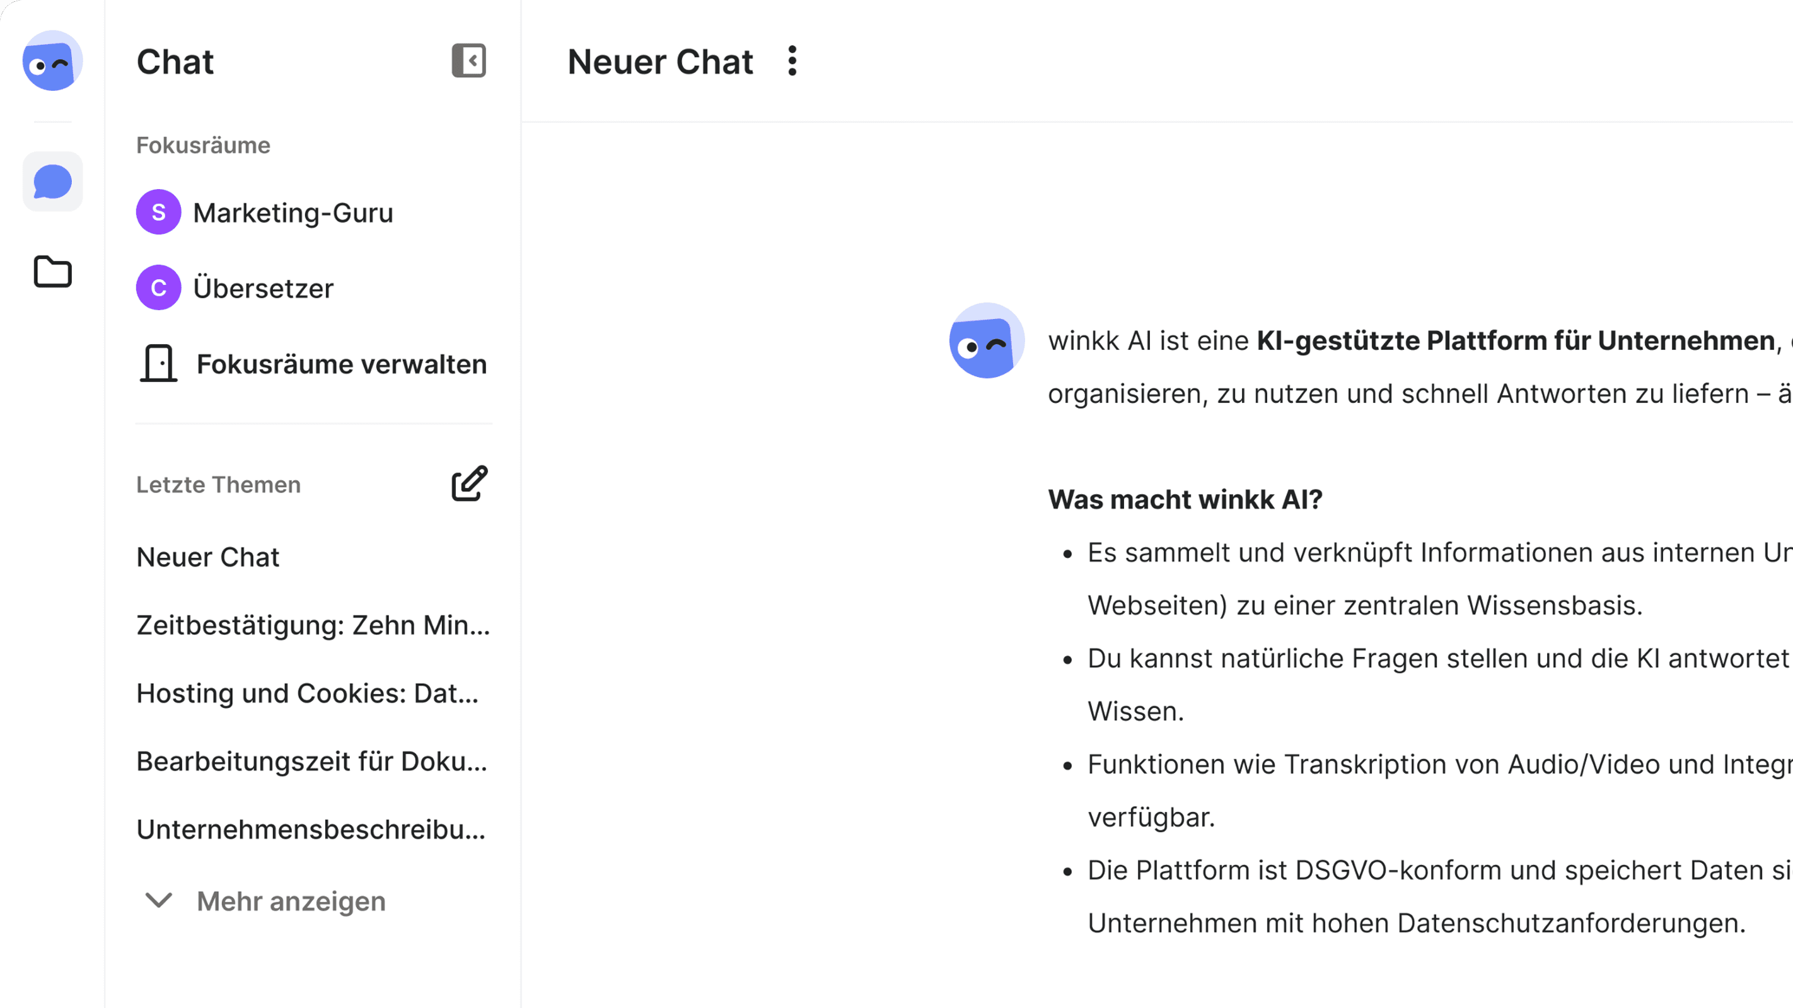Open the Zeitbestätigung: Zehn Min chat
Viewport: 1793px width, 1008px height.
point(313,625)
